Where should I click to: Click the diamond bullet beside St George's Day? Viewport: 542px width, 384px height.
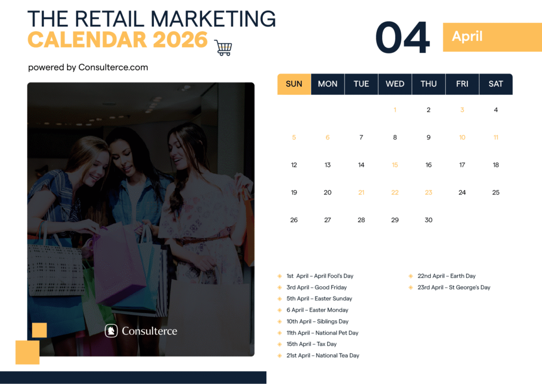point(411,287)
